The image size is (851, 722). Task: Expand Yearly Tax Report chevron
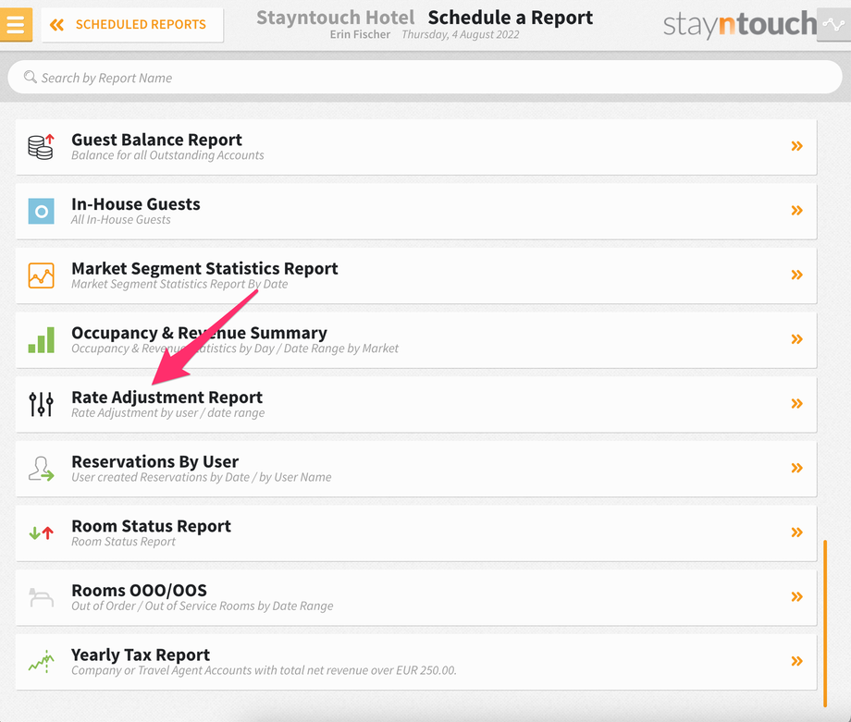796,661
